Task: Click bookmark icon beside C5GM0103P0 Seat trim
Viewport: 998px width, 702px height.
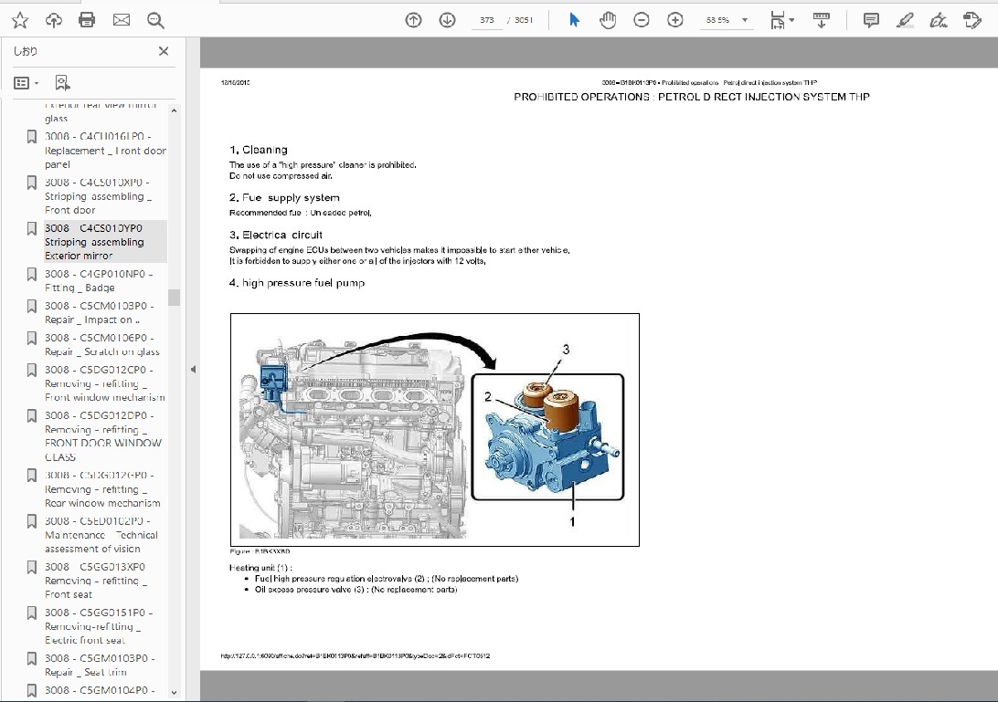Action: (x=31, y=659)
